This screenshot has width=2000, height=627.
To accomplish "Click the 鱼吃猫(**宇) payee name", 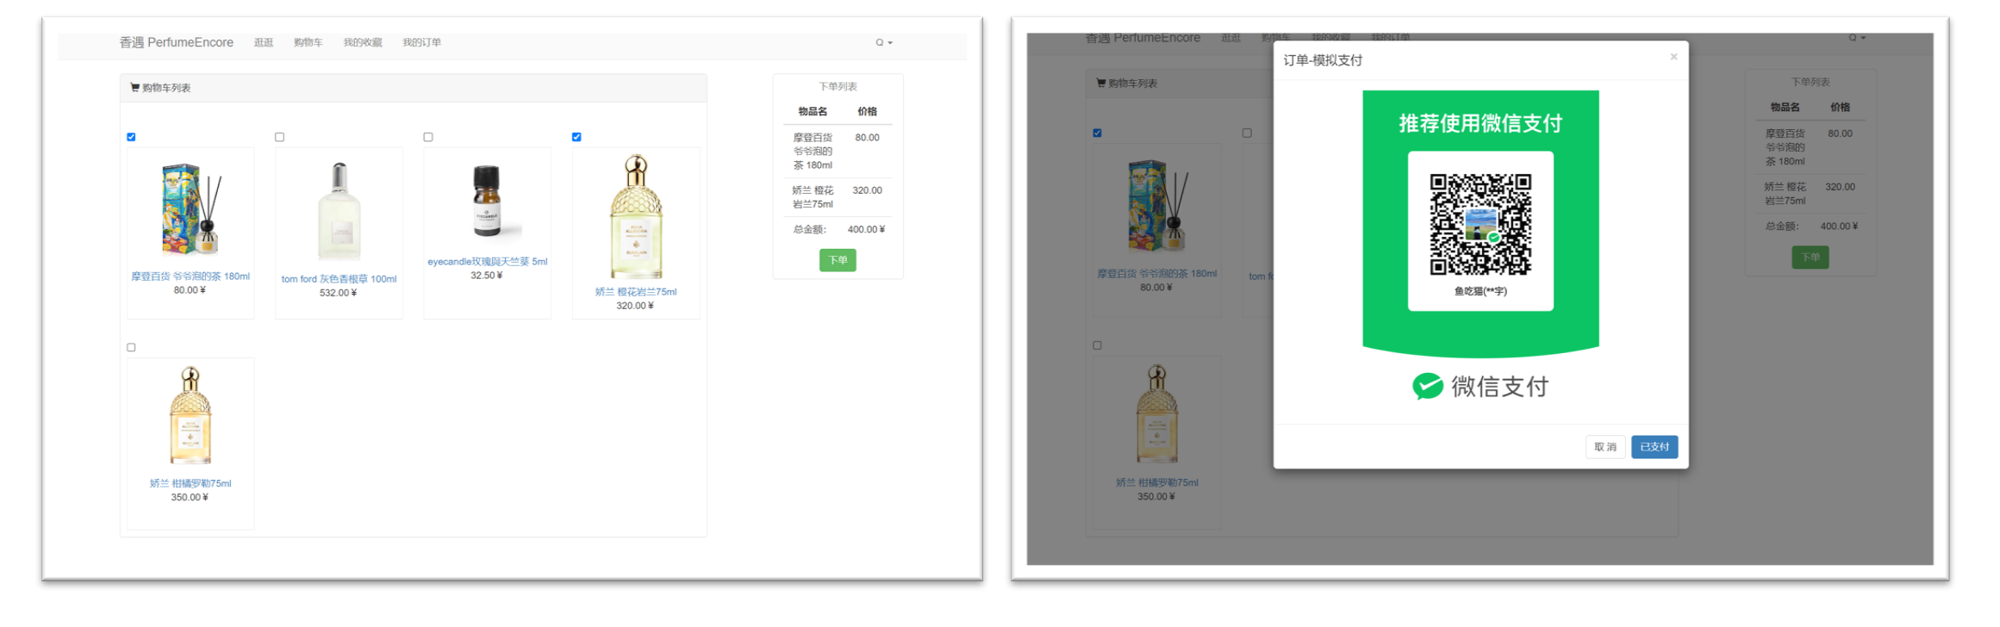I will (x=1480, y=291).
